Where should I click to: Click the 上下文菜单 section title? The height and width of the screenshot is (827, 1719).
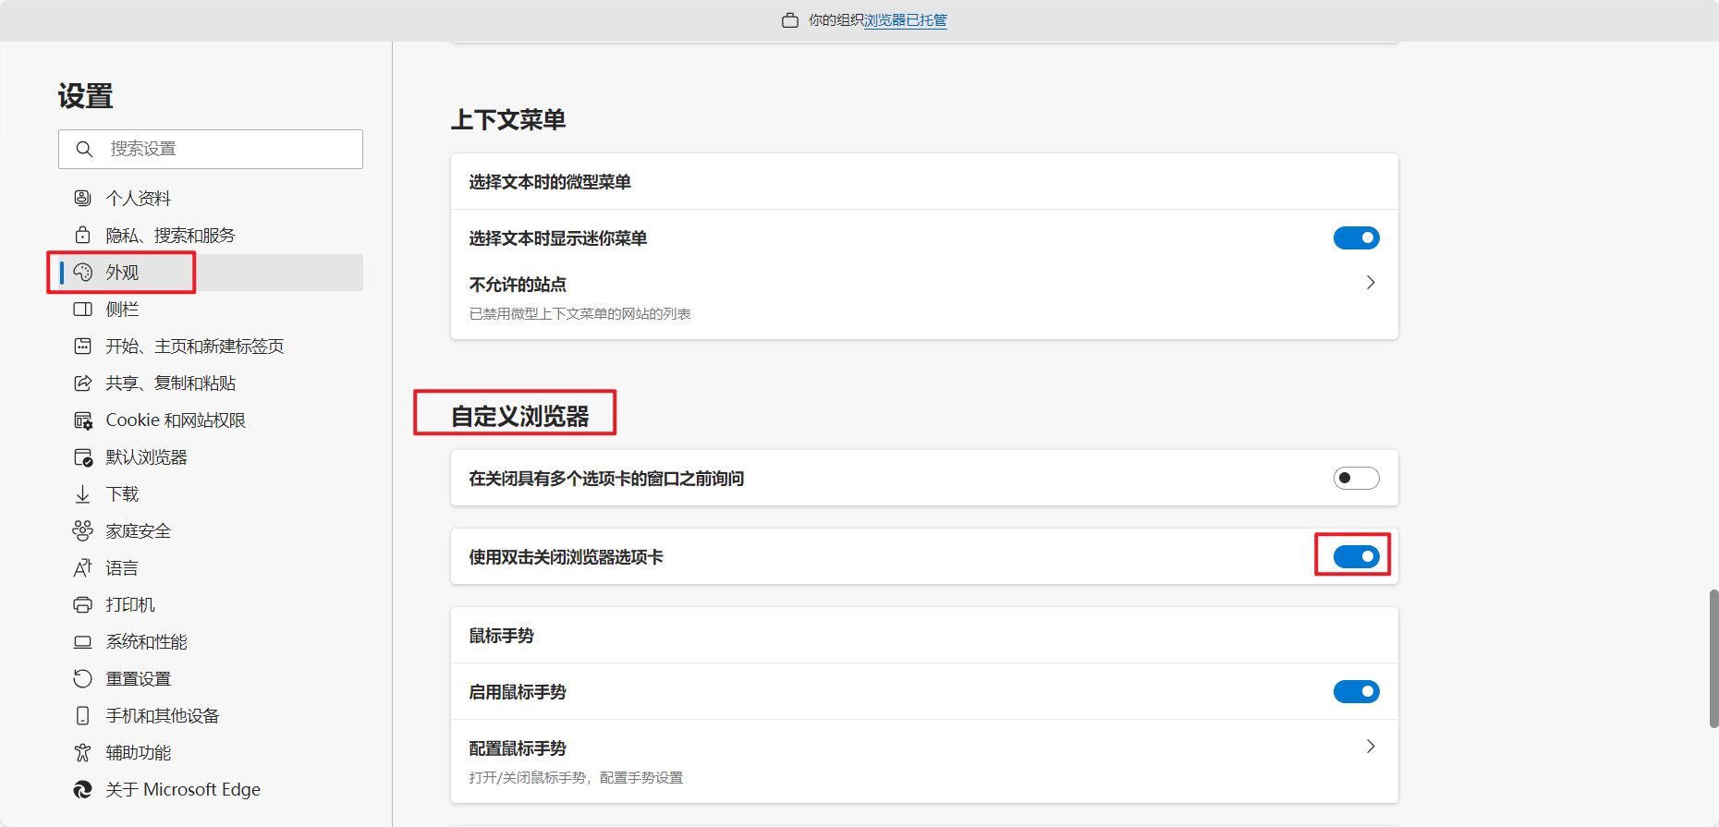508,120
